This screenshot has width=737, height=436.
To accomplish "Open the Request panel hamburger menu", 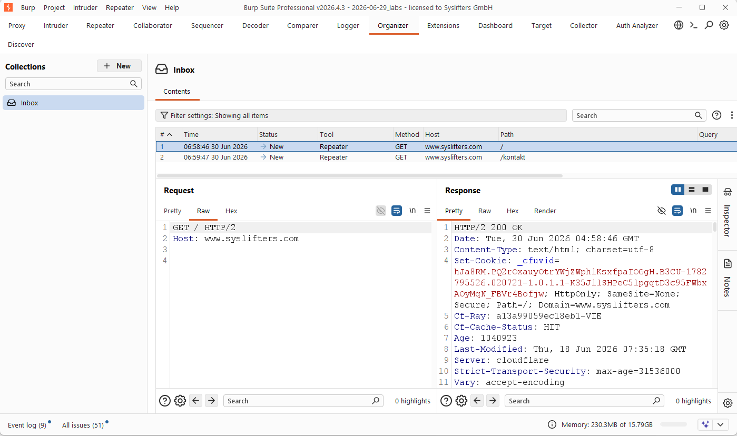I will click(x=427, y=211).
